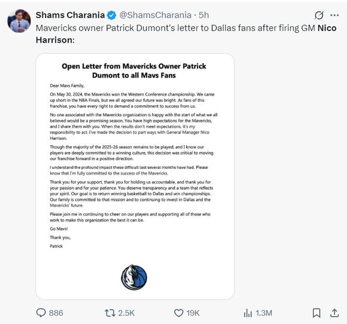Click the "Go Mavs!" line in the letter
The width and height of the screenshot is (347, 324).
tap(59, 230)
